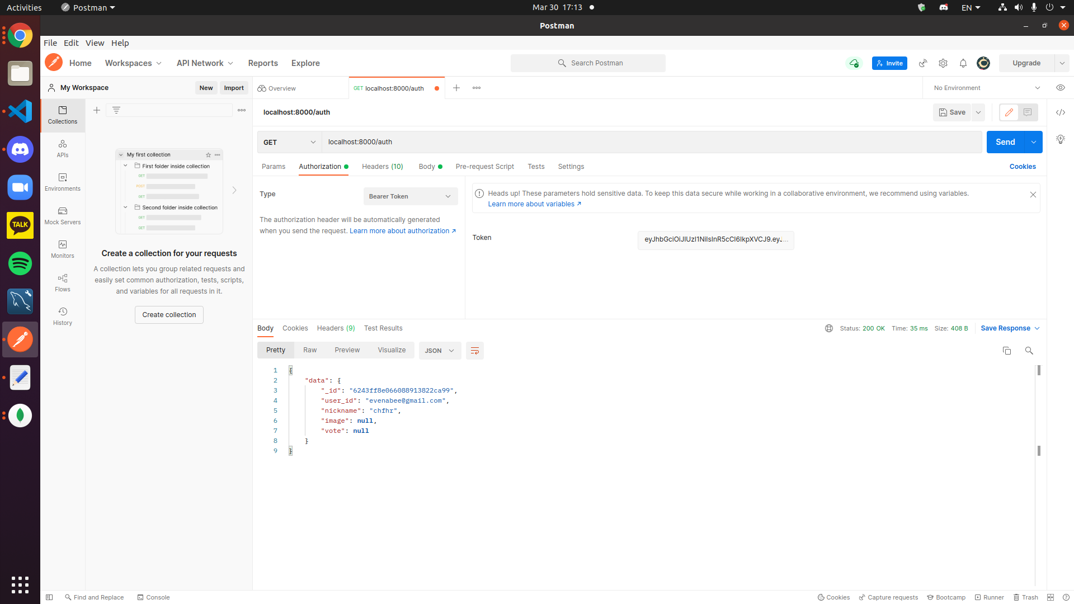This screenshot has height=604, width=1074.
Task: Focus the Search Postman box
Action: [x=588, y=63]
